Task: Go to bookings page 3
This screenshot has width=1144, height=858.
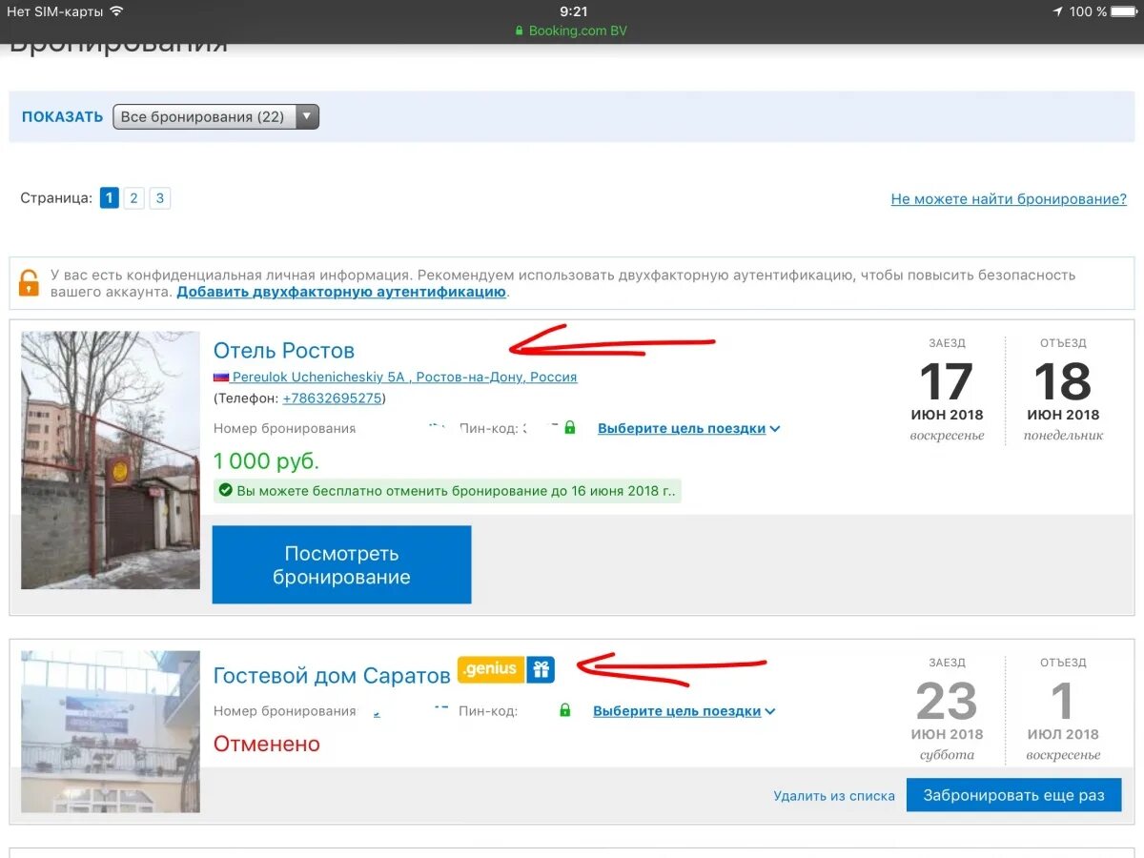Action: (160, 198)
